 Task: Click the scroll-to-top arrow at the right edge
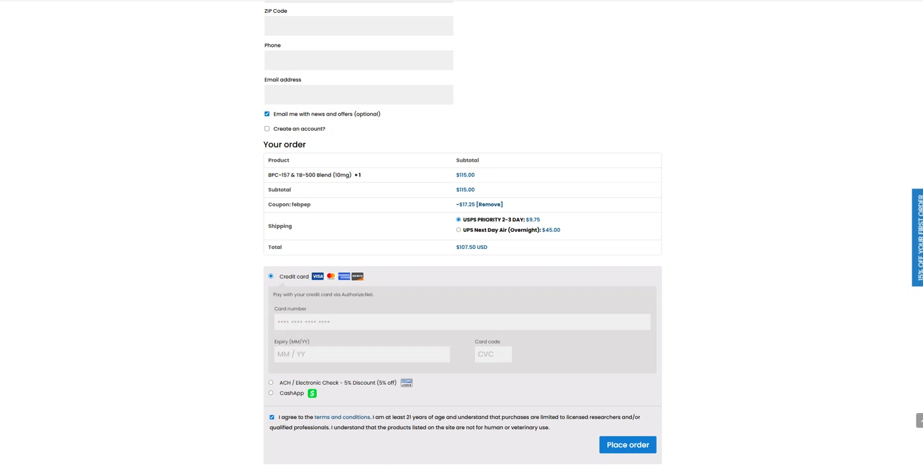919,420
